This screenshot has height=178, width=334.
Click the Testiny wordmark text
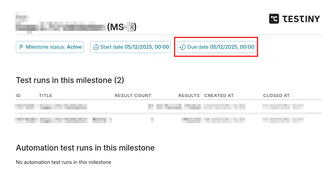(301, 19)
